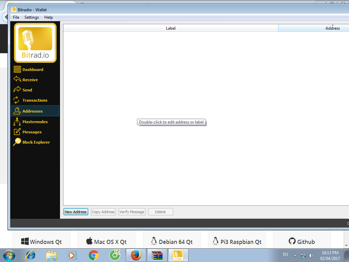Open Windows Media Player from taskbar
Viewport: 349px width, 262px height.
pyautogui.click(x=72, y=255)
